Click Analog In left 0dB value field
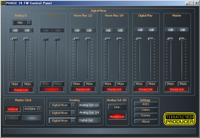 click(x=15, y=30)
